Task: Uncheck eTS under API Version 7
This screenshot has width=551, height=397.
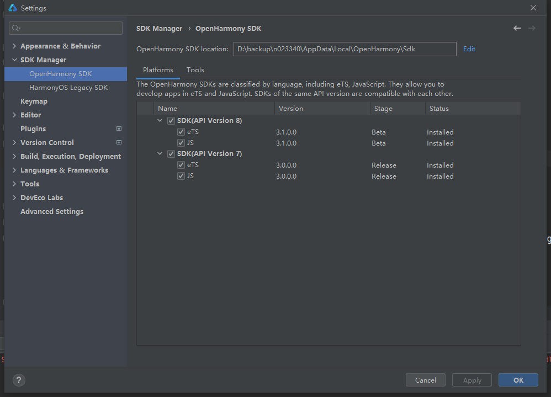Action: tap(181, 165)
